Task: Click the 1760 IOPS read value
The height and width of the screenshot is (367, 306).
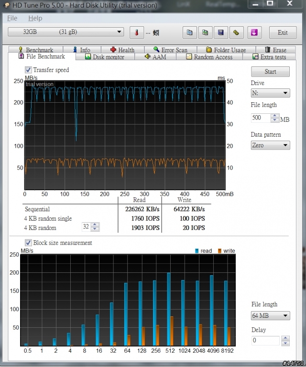Action: click(145, 218)
